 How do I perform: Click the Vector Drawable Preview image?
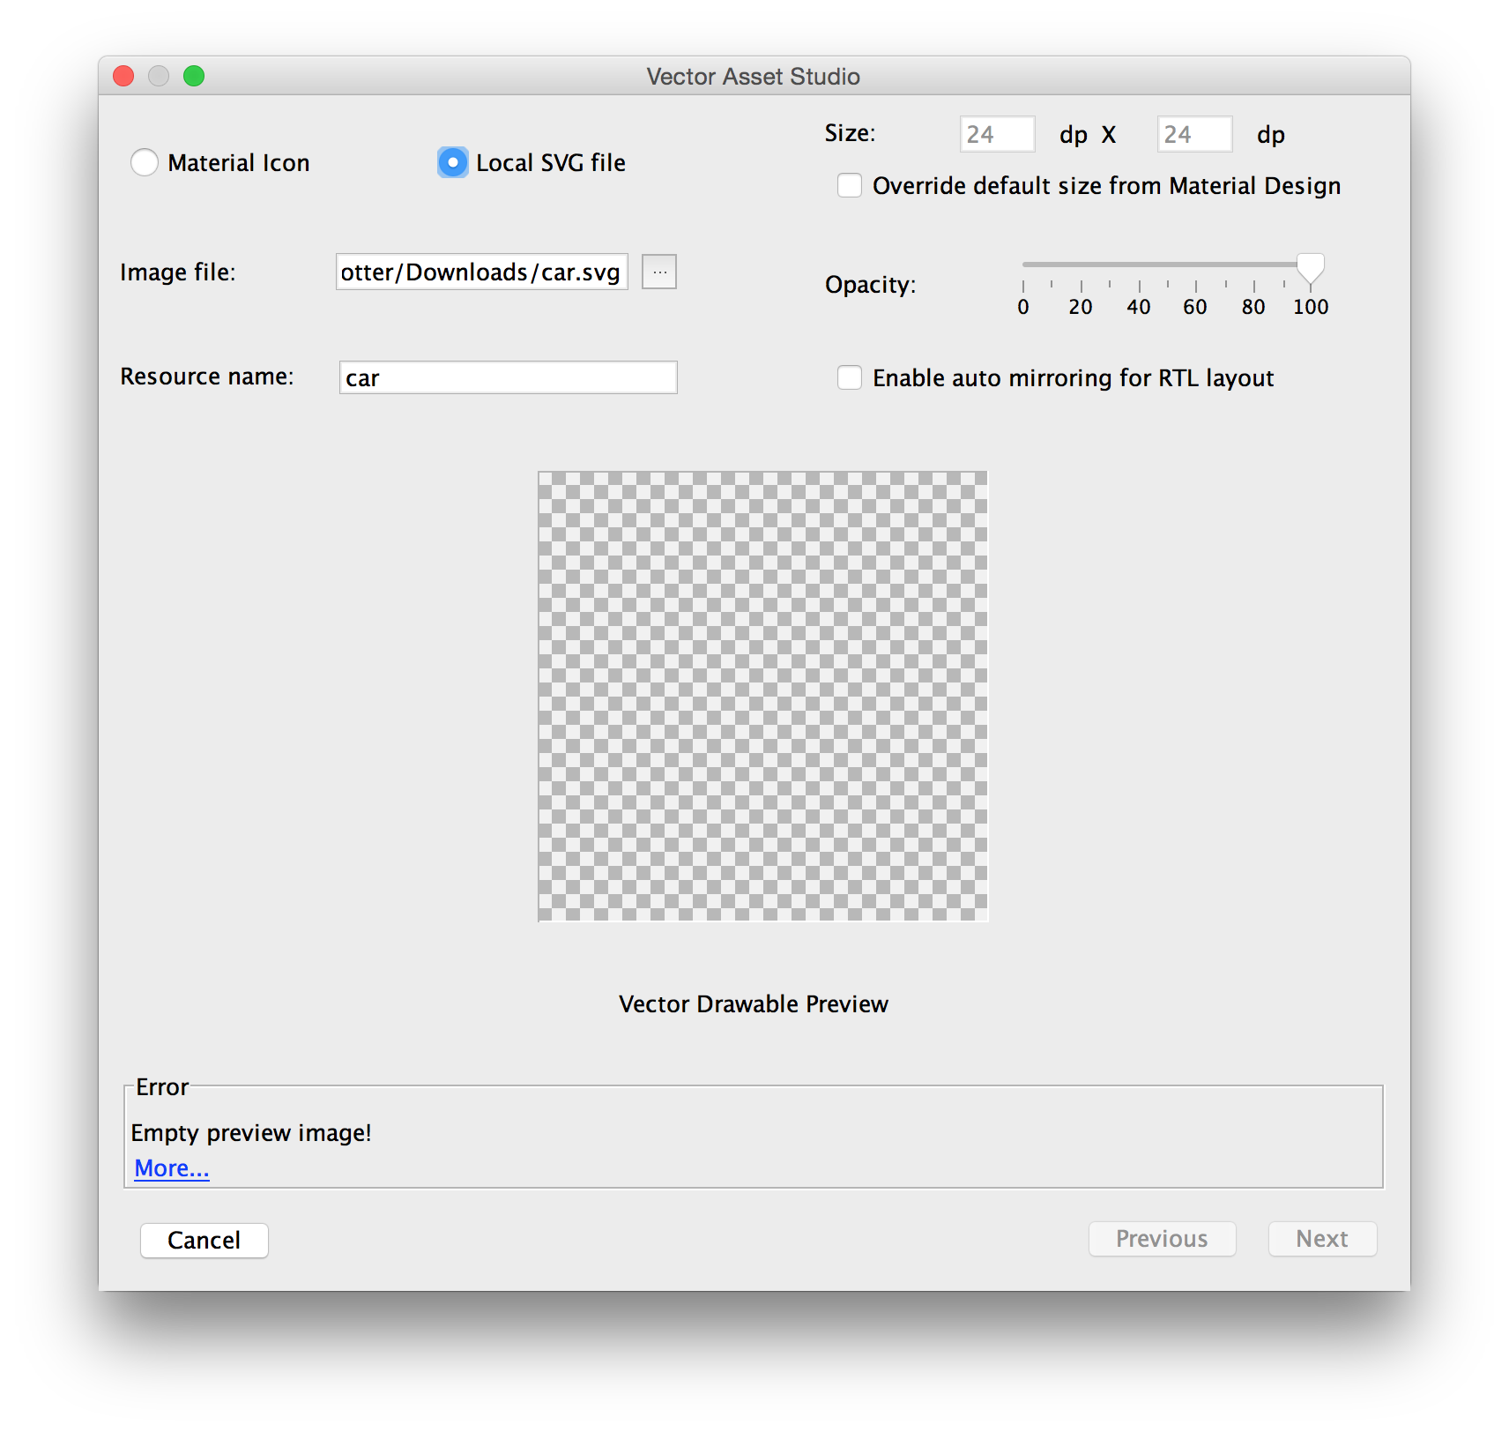[763, 697]
